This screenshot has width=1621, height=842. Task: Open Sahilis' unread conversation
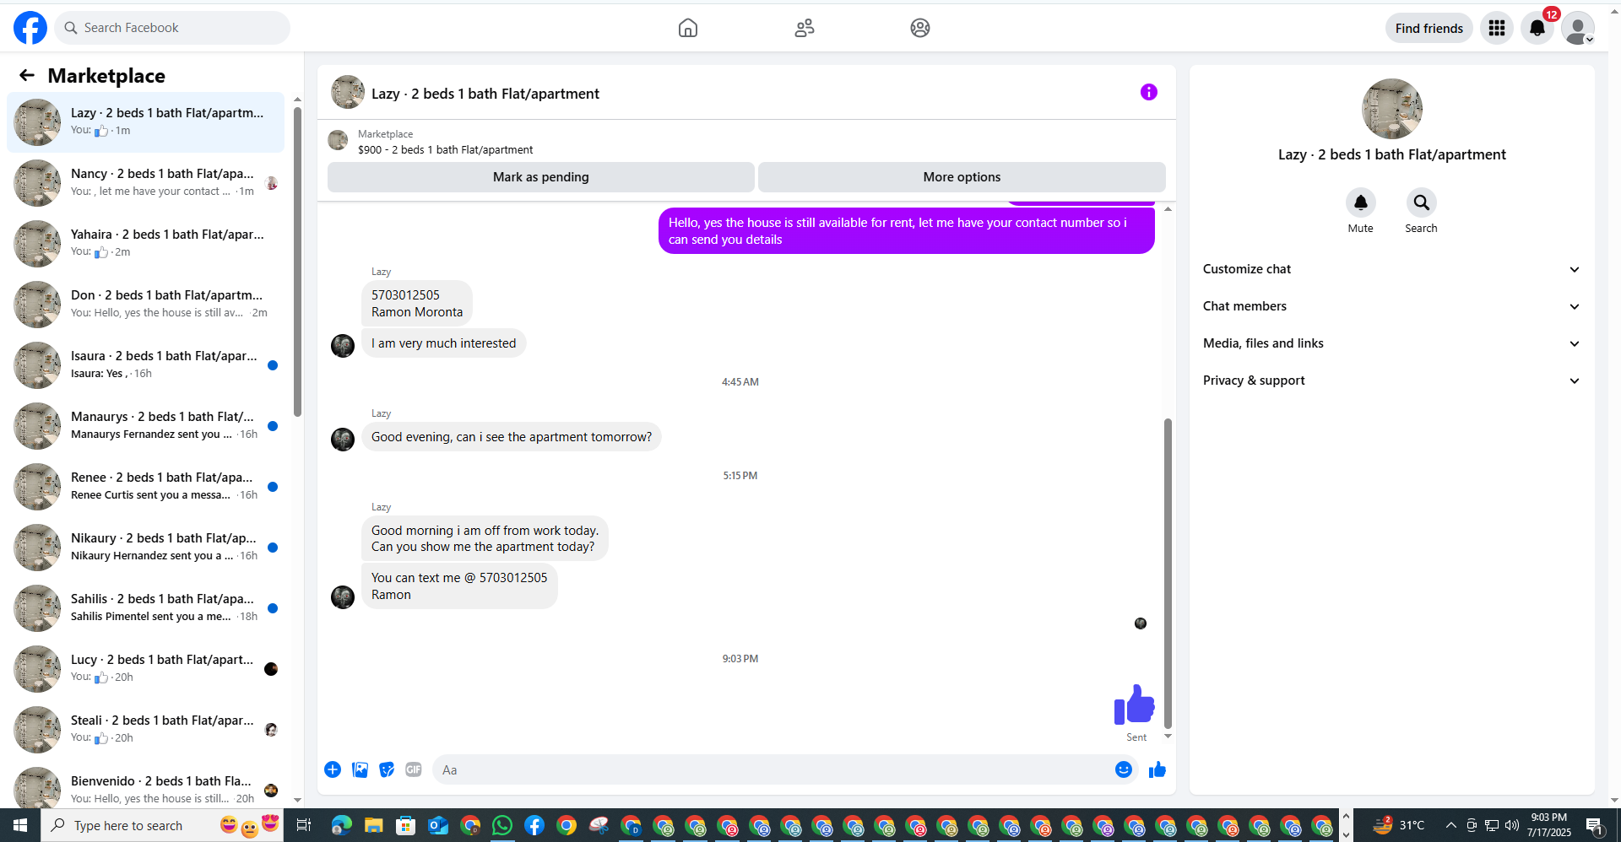tap(146, 608)
